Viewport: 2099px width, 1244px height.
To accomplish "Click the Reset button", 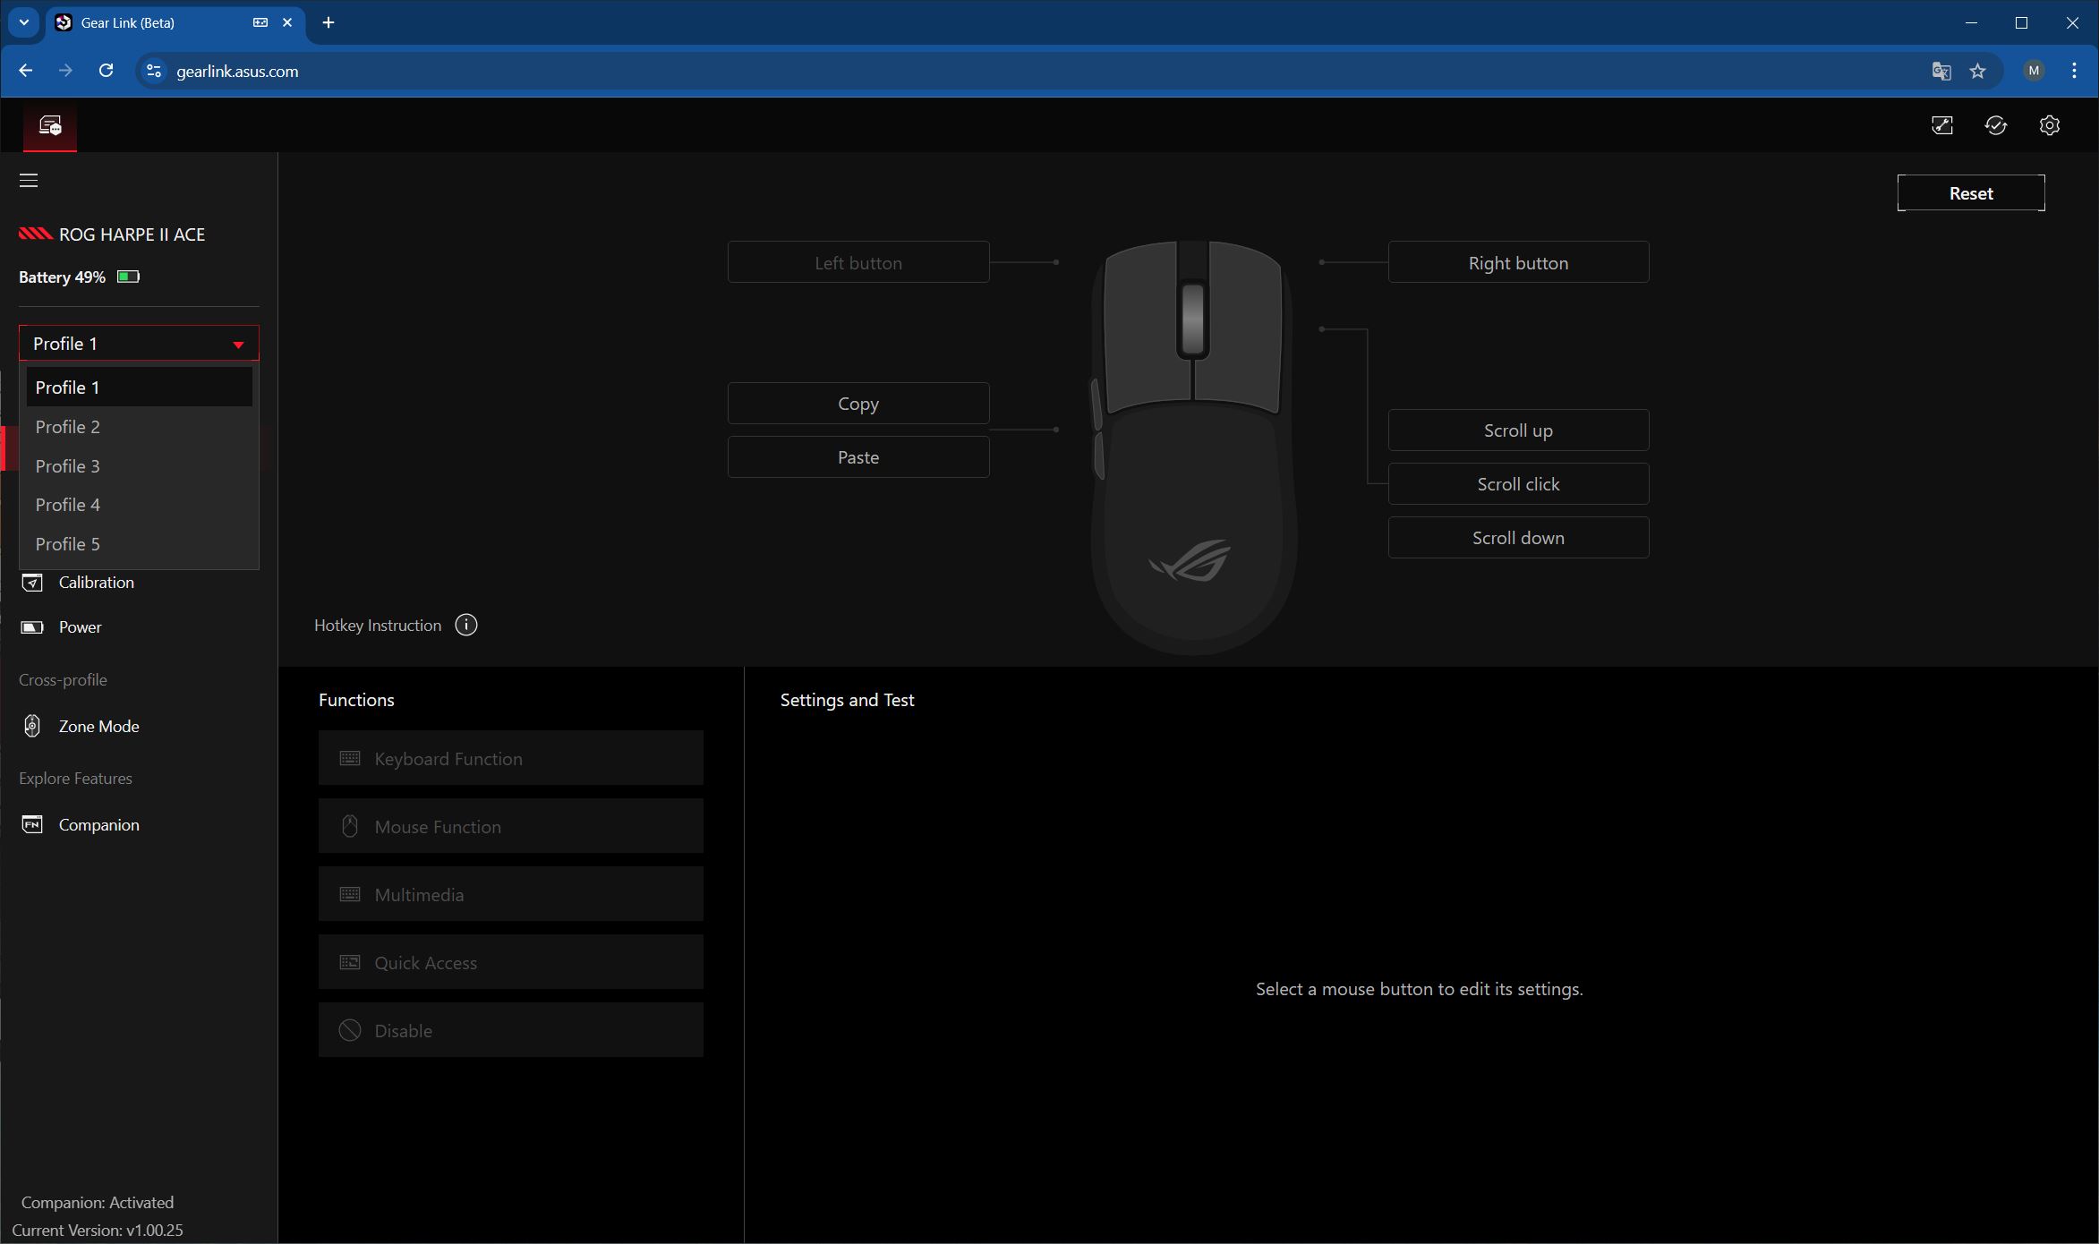I will tap(1971, 193).
